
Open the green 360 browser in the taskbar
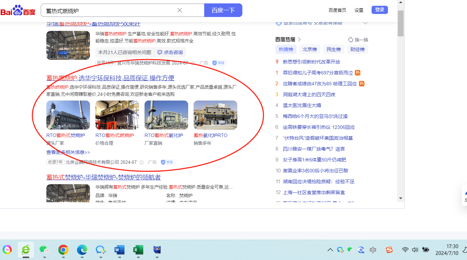[x=26, y=250]
